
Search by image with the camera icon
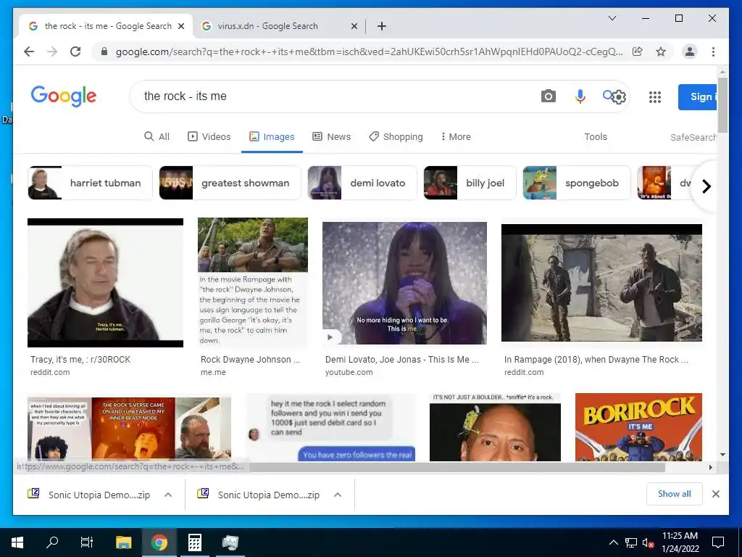tap(548, 96)
